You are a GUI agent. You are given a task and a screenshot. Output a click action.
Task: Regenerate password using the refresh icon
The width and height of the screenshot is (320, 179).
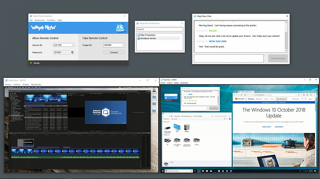point(72,52)
